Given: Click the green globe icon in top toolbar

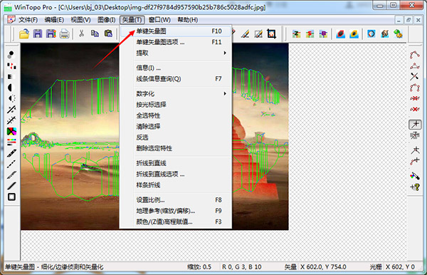Looking at the screenshot, I should tap(398, 33).
